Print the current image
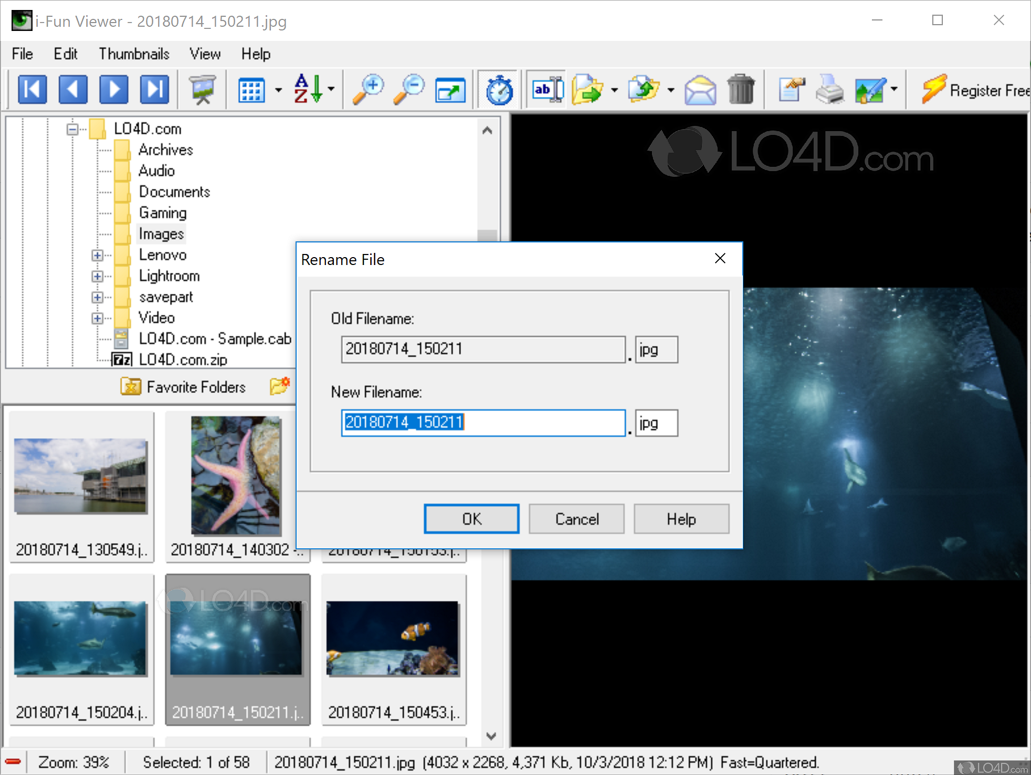Image resolution: width=1031 pixels, height=775 pixels. pyautogui.click(x=829, y=89)
